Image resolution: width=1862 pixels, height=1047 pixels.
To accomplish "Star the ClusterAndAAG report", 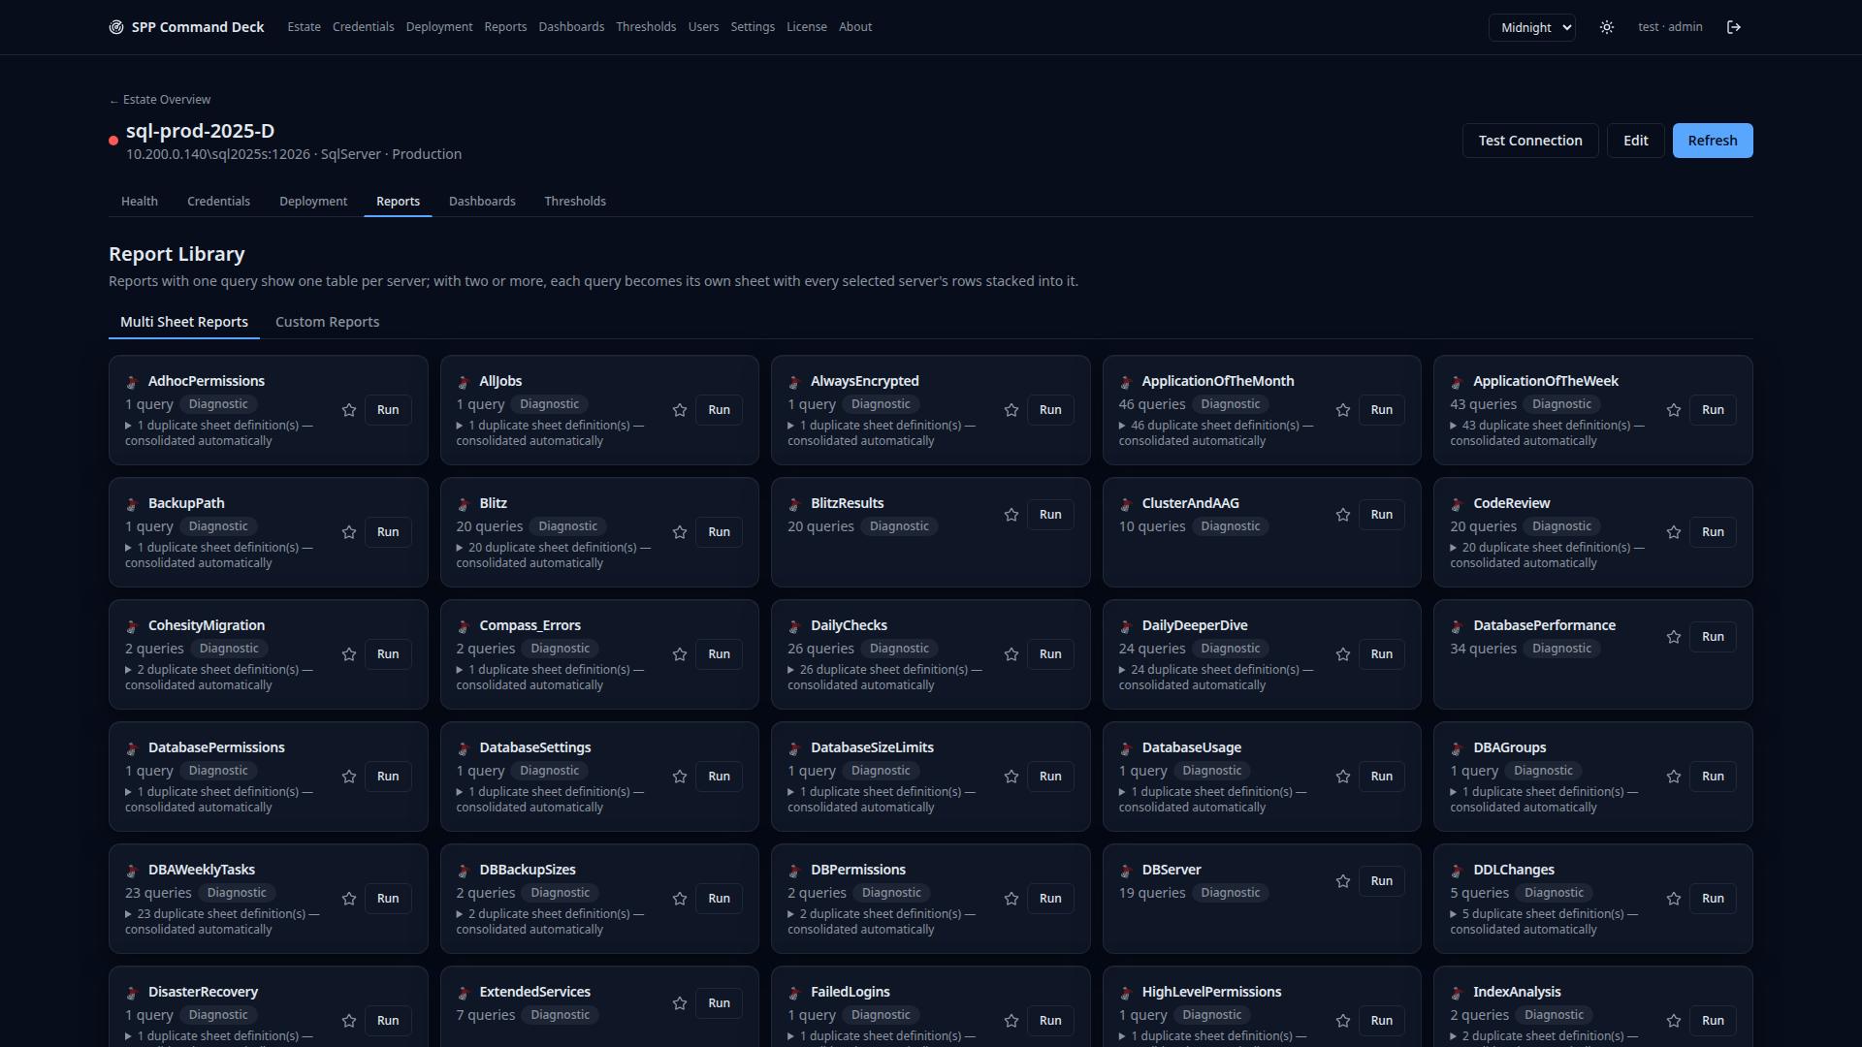I will coord(1343,515).
